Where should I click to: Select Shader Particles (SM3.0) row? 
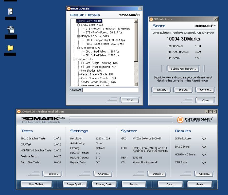pyautogui.click(x=98, y=82)
